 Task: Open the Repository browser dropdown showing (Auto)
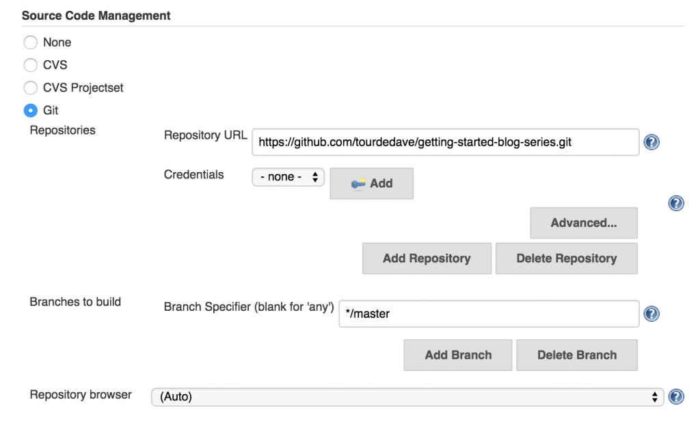(x=408, y=396)
